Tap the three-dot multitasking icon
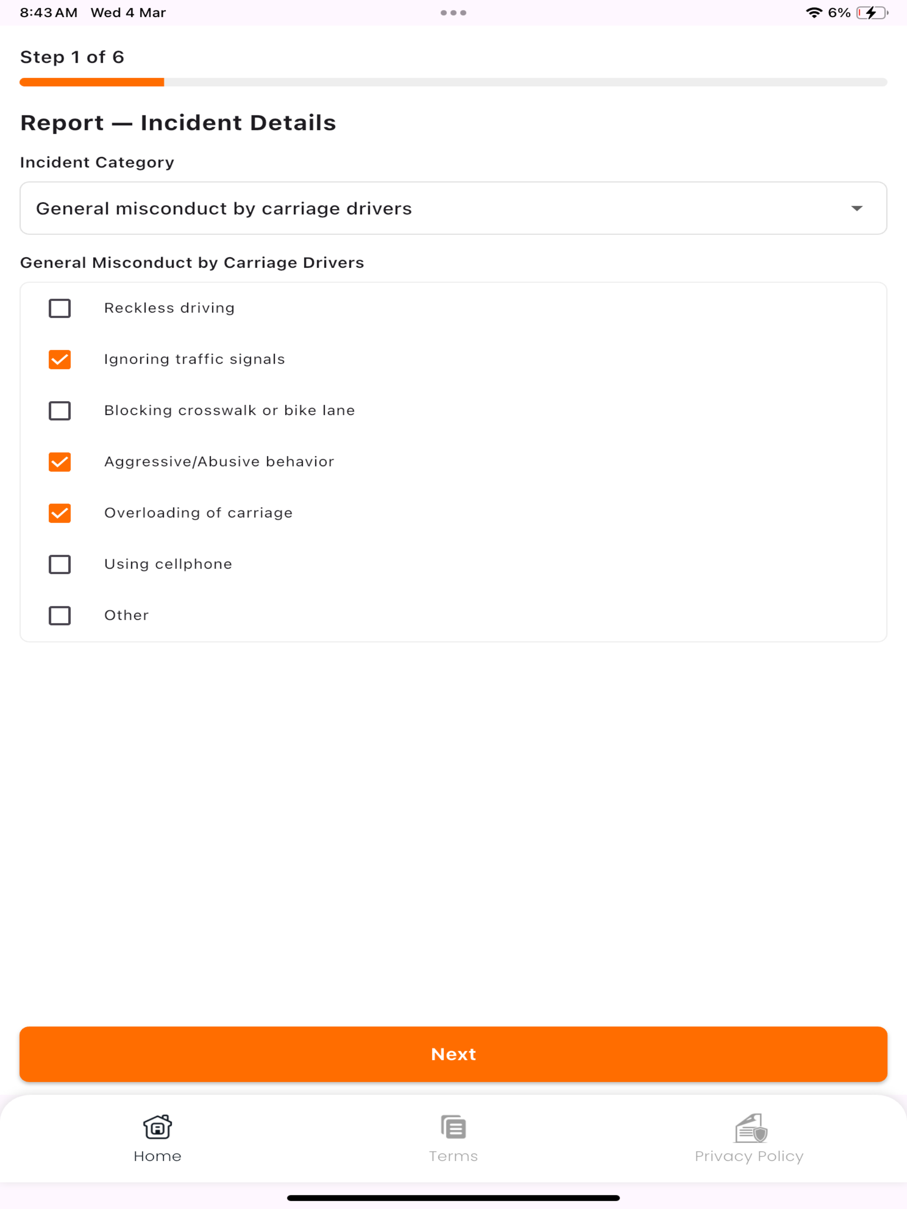This screenshot has height=1209, width=907. click(453, 13)
